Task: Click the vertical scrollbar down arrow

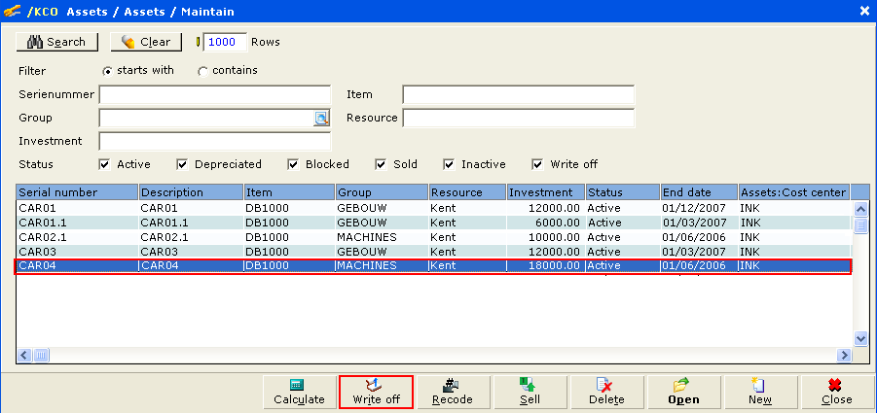Action: tap(860, 339)
